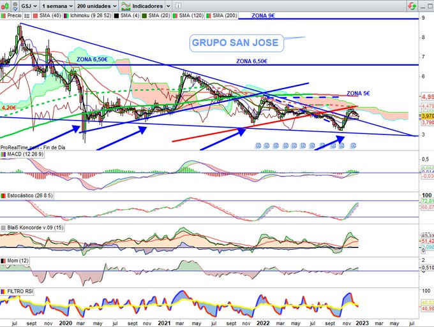Click the 2023 label on time axis
The height and width of the screenshot is (327, 434).
pyautogui.click(x=362, y=323)
